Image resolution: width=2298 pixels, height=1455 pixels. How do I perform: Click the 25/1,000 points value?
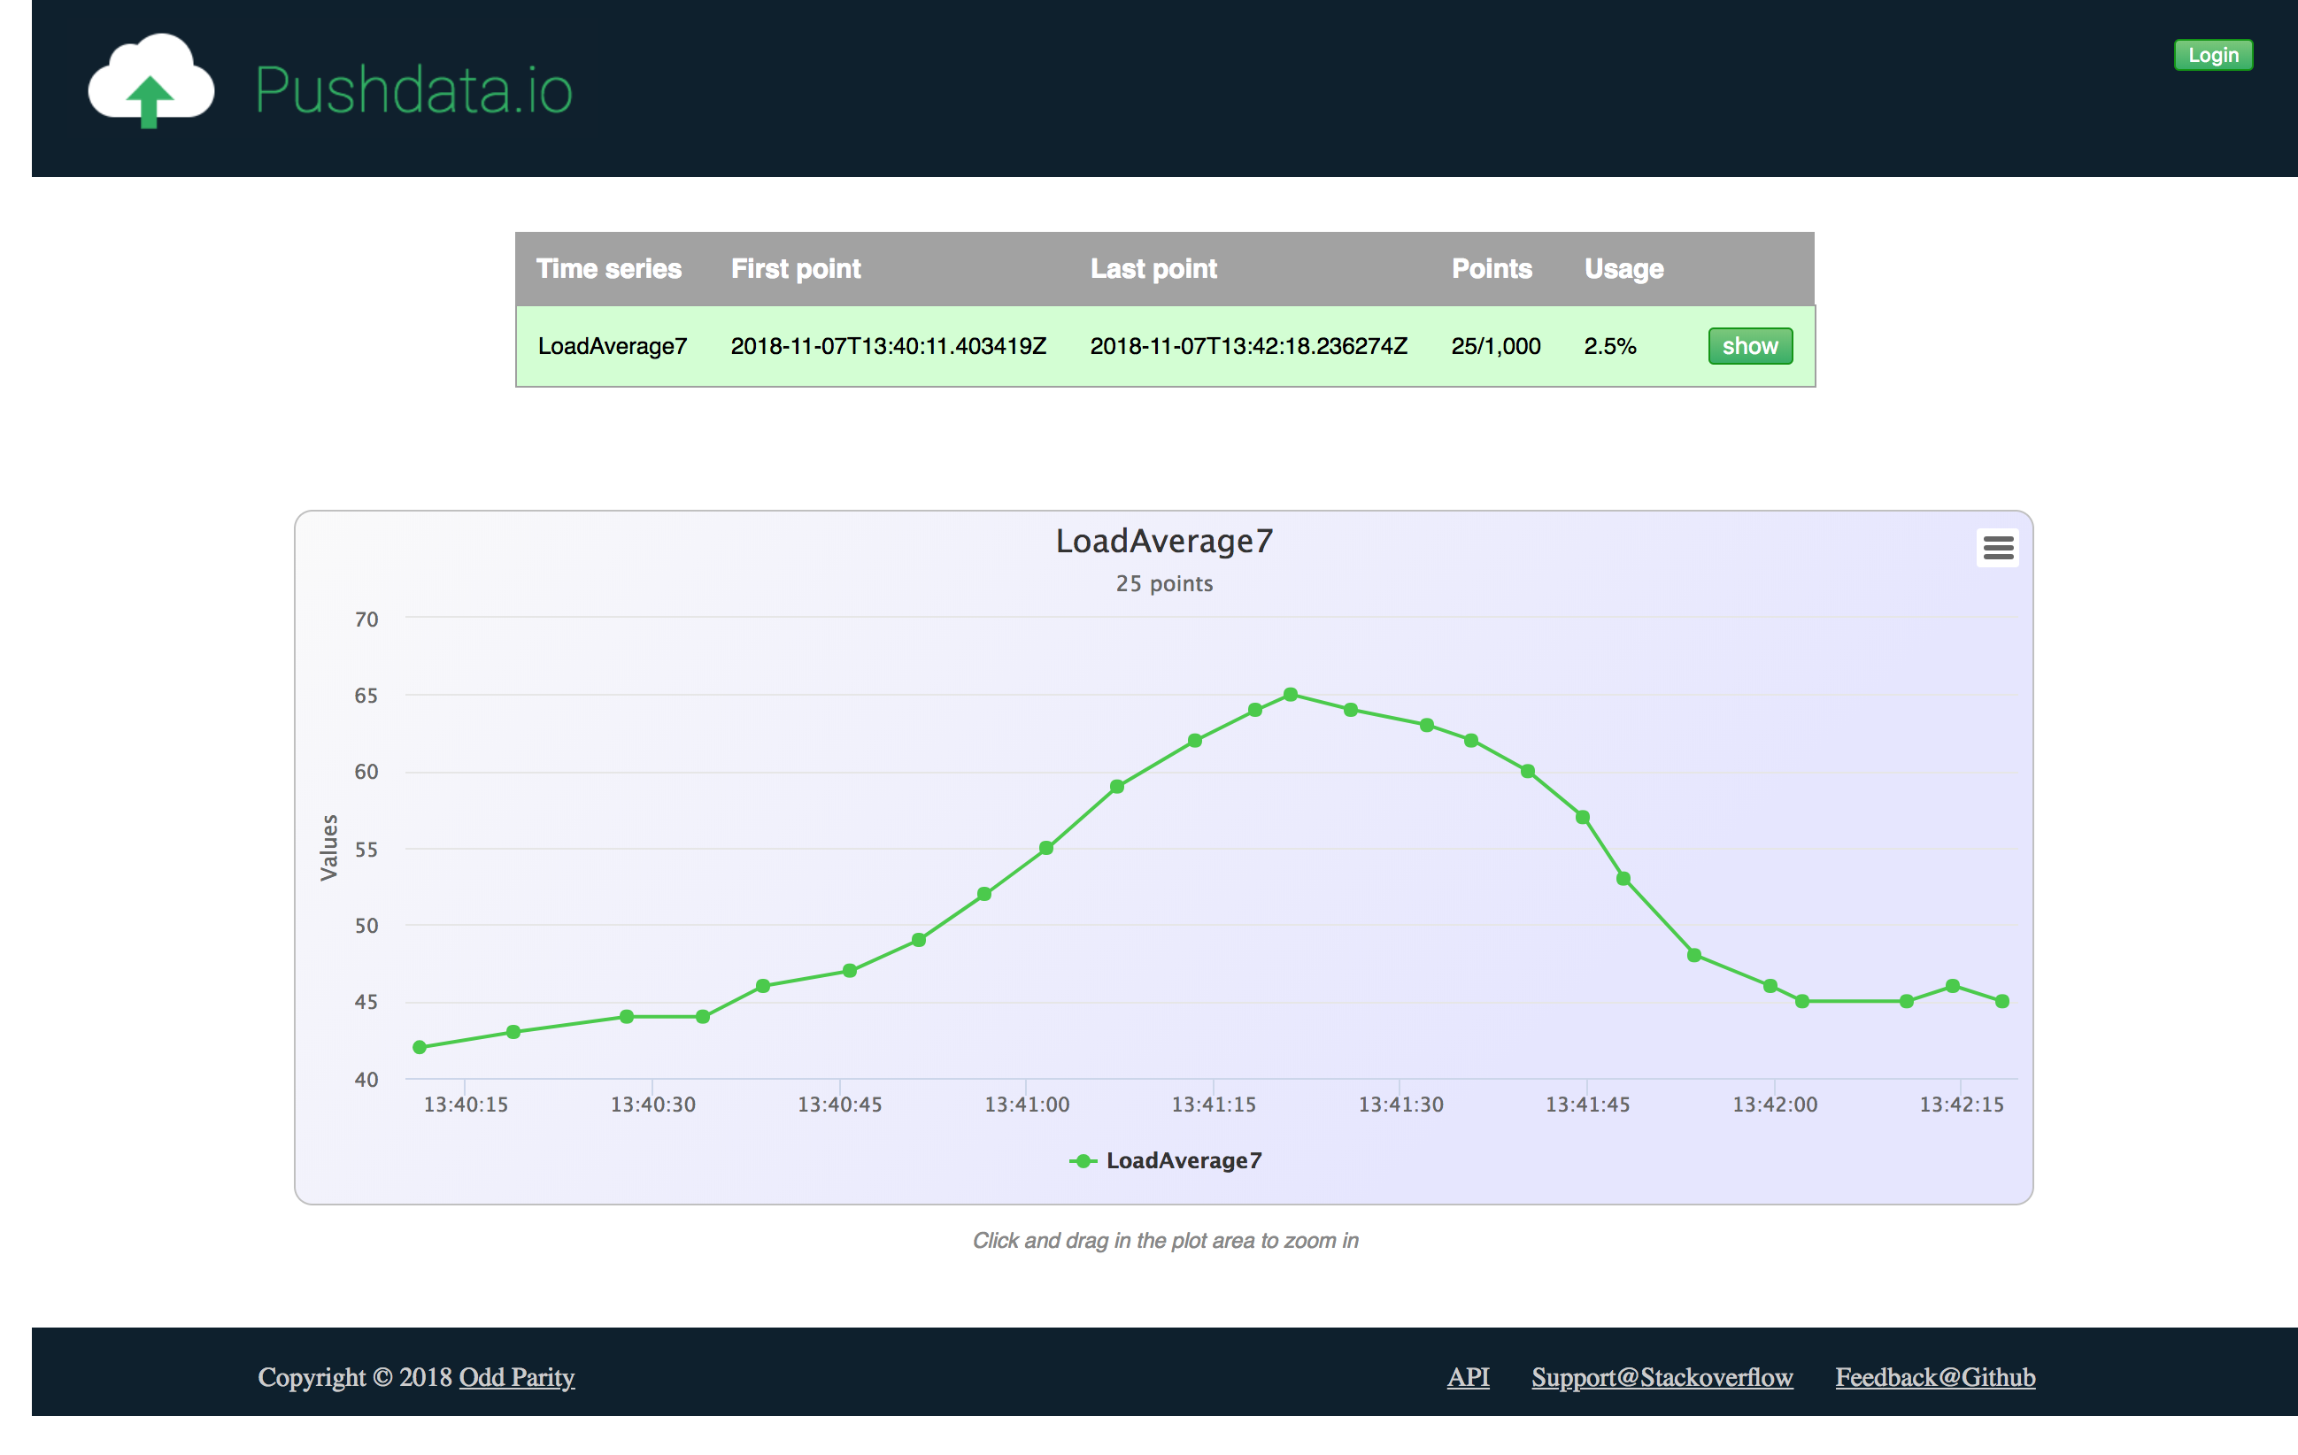tap(1495, 346)
